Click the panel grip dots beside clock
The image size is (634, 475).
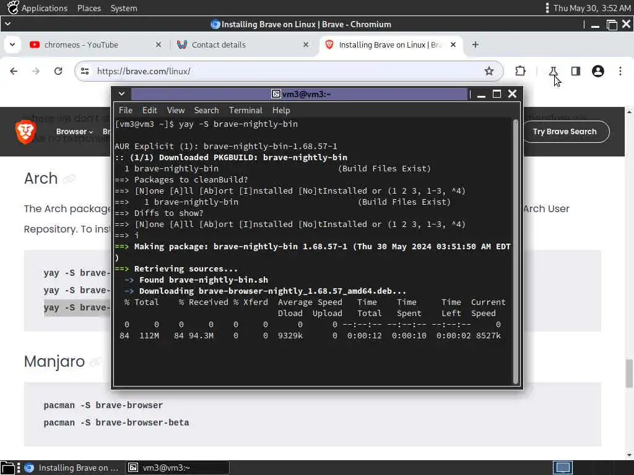547,8
